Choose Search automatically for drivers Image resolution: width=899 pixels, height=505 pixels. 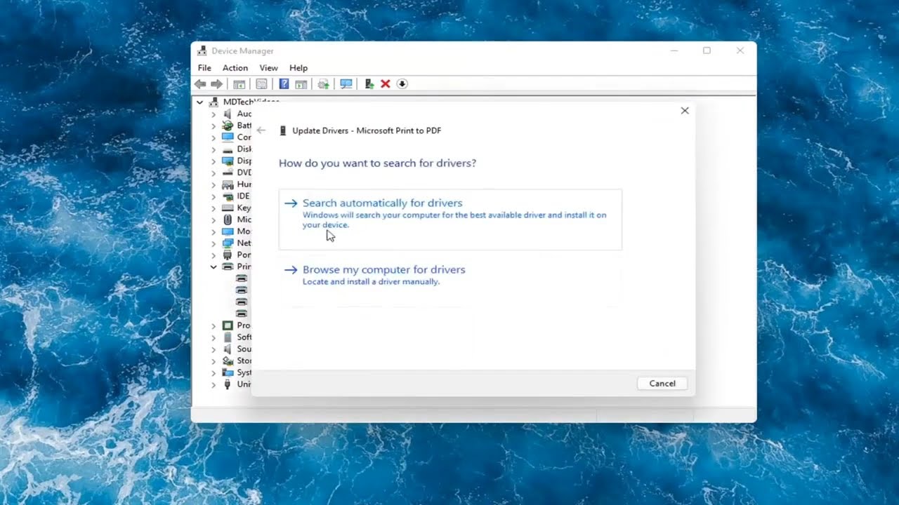click(450, 220)
